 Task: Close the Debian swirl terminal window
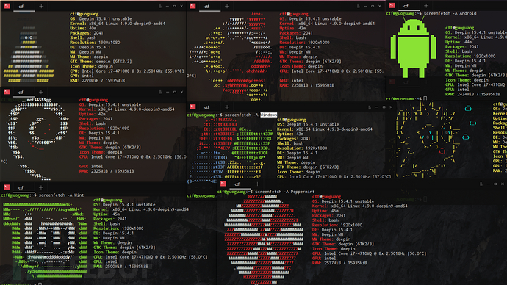[x=181, y=92]
